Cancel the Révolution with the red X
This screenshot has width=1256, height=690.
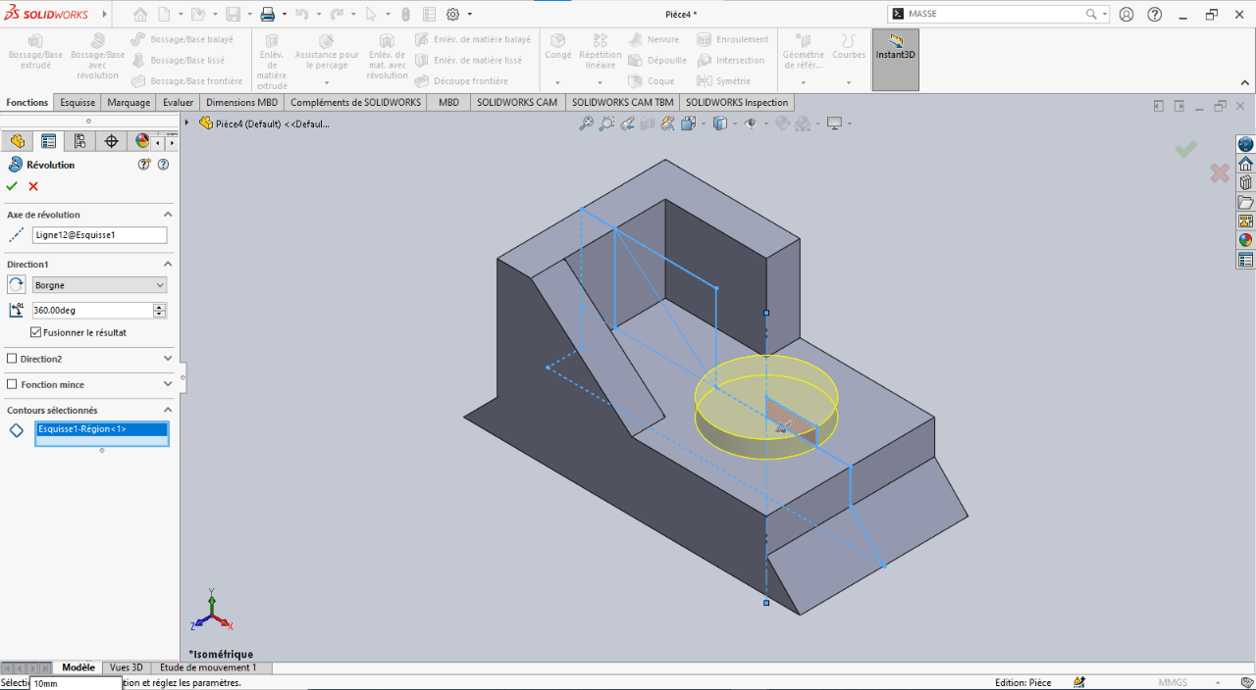click(33, 186)
